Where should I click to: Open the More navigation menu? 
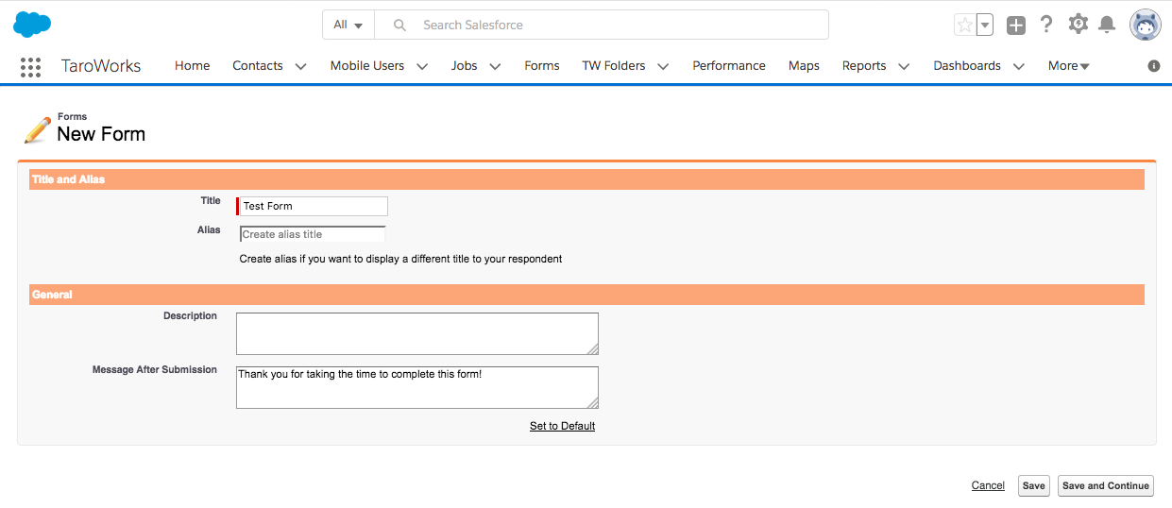click(1068, 66)
